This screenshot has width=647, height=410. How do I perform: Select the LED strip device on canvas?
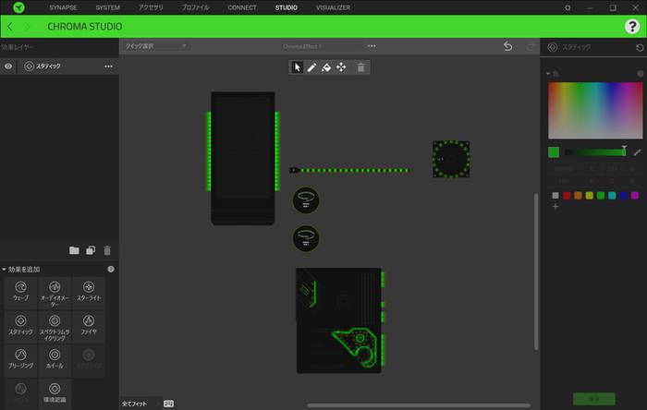(349, 170)
